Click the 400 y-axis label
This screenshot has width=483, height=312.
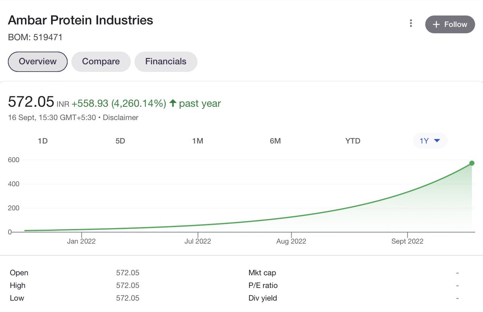pos(14,184)
